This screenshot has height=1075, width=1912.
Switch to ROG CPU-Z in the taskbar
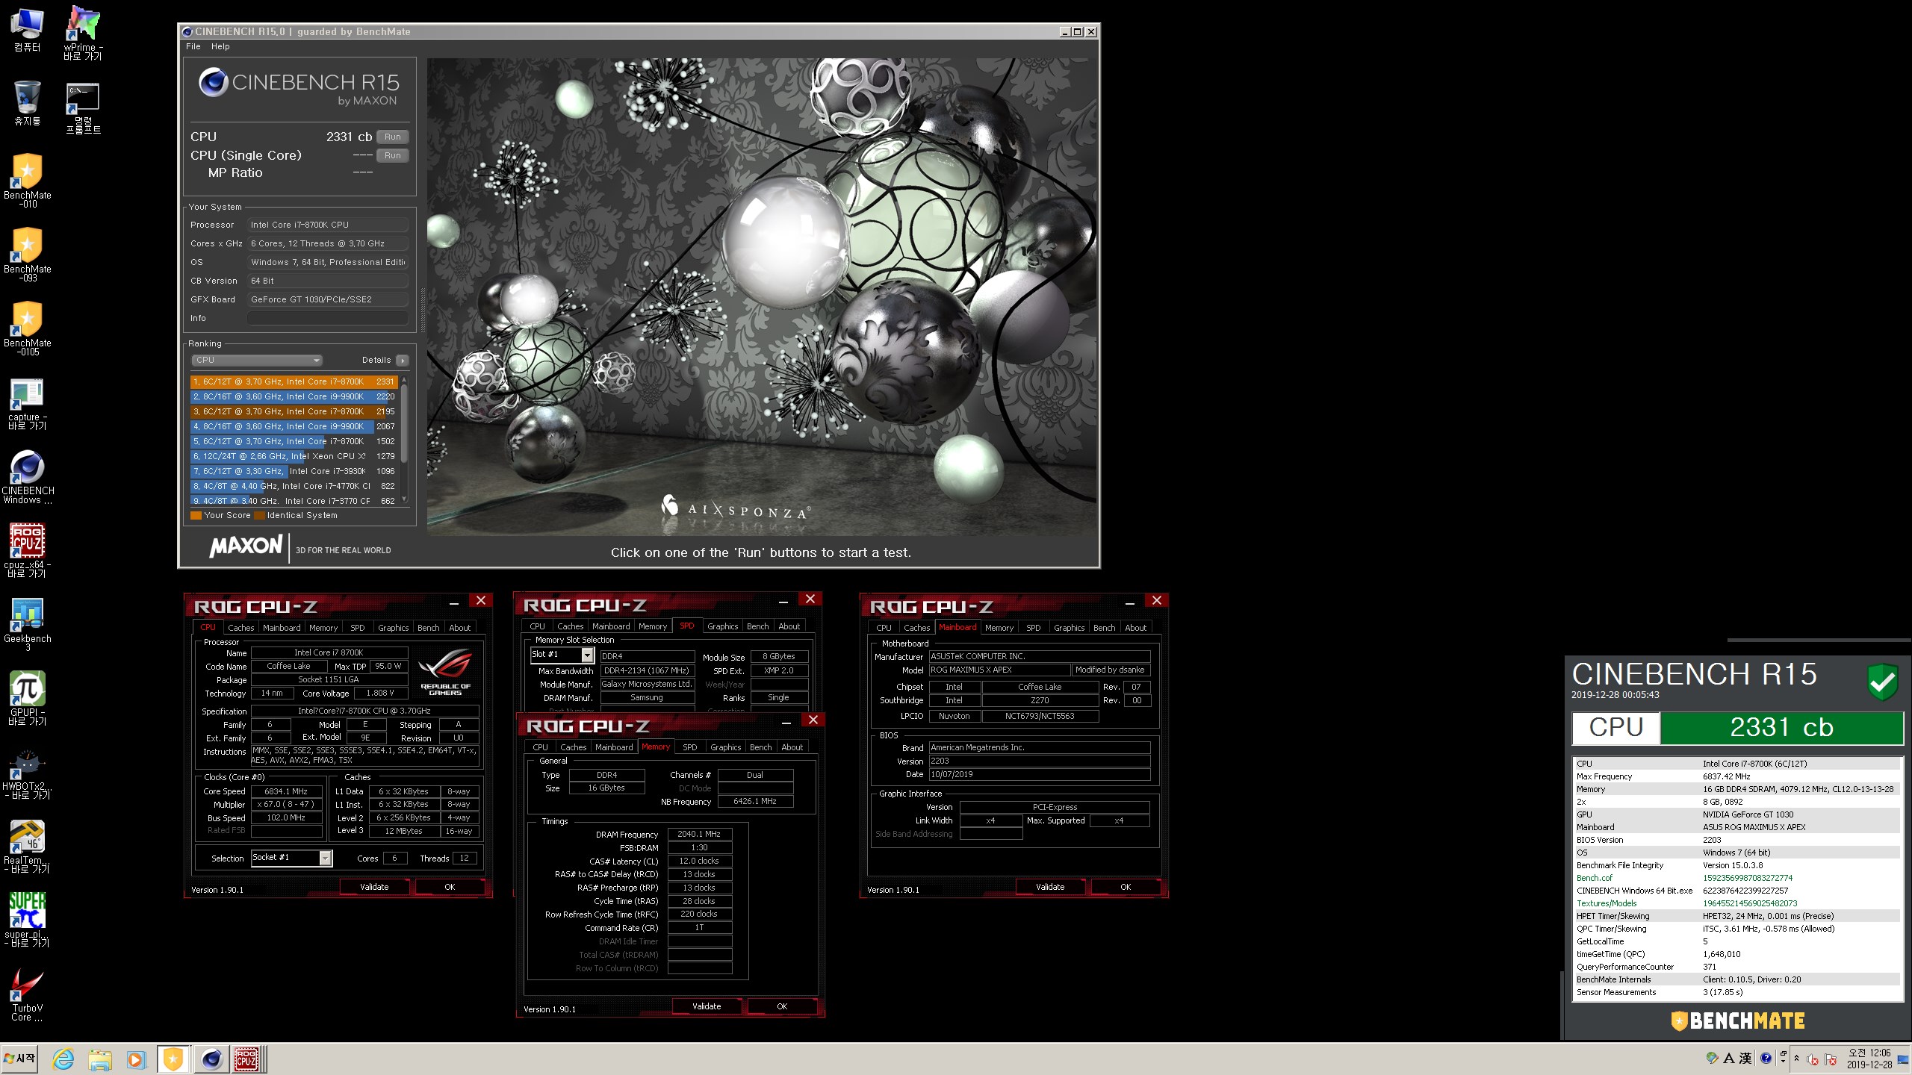tap(246, 1059)
